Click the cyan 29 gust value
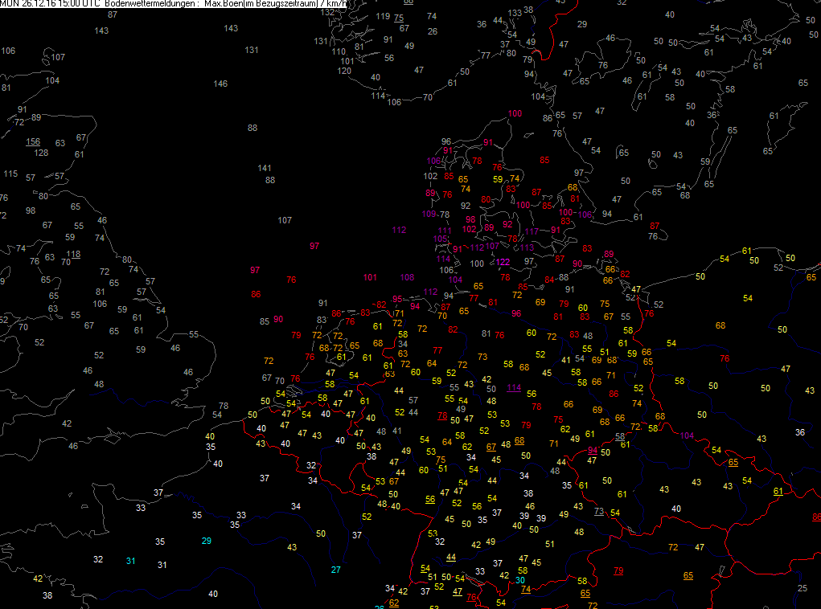This screenshot has height=609, width=821. point(207,541)
